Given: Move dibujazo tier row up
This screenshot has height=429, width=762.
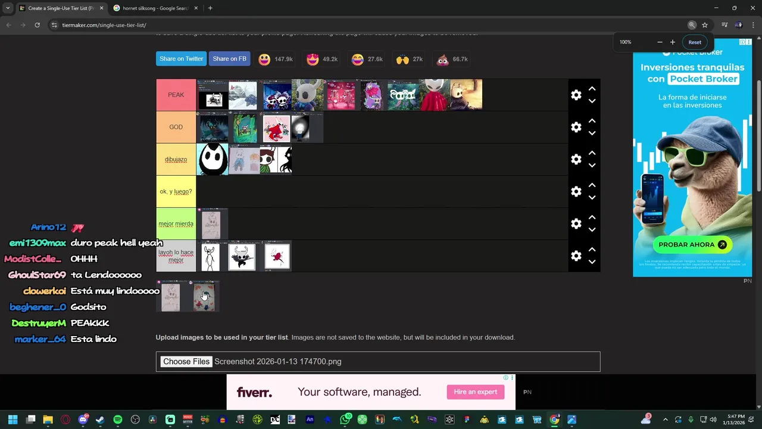Looking at the screenshot, I should 592,153.
